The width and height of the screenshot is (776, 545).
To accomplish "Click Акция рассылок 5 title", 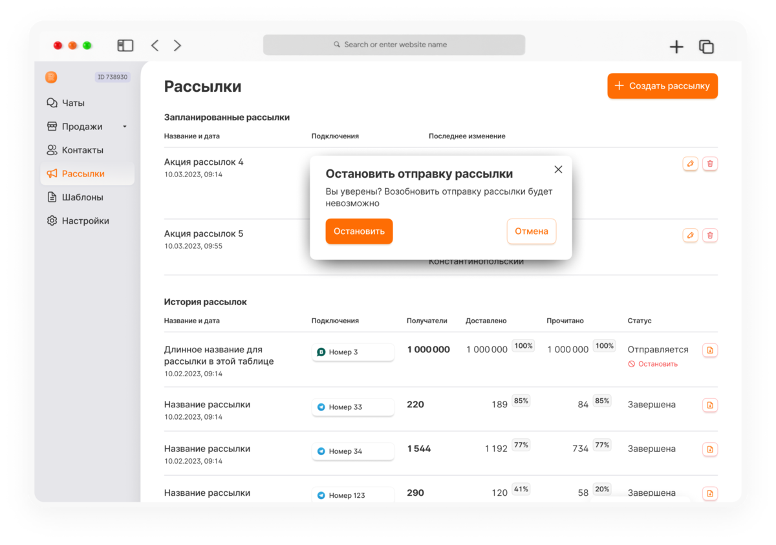I will tap(204, 233).
